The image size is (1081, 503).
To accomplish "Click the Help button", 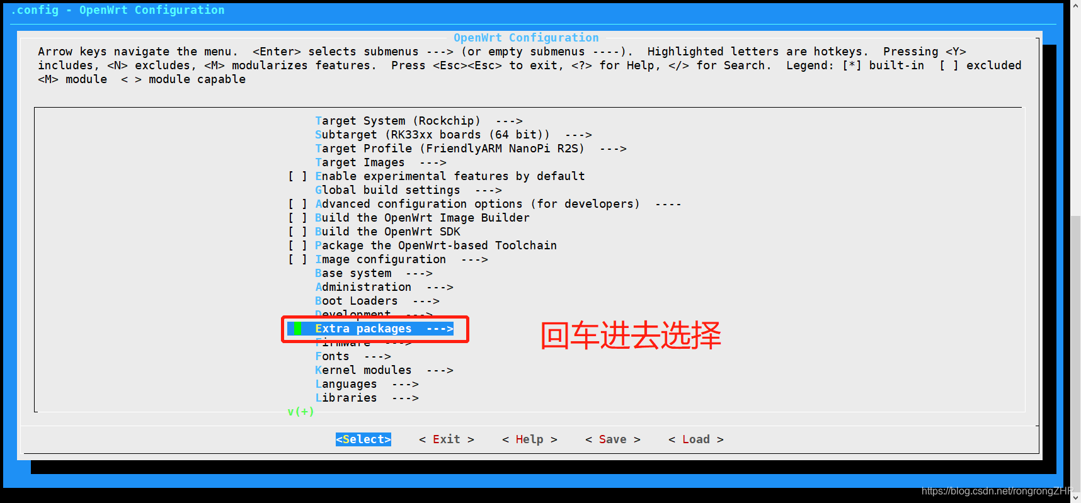I will tap(530, 439).
